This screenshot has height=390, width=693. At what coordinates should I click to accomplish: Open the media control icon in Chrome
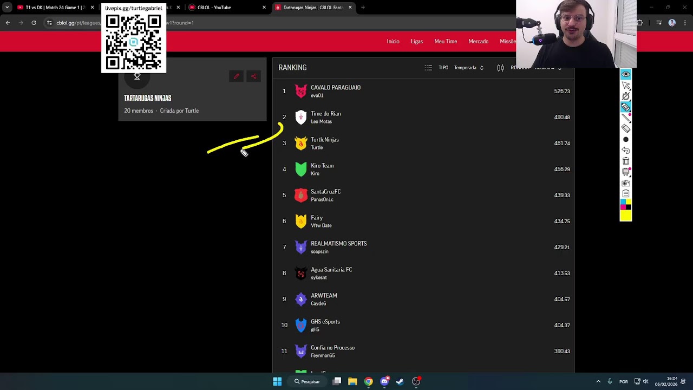659,23
